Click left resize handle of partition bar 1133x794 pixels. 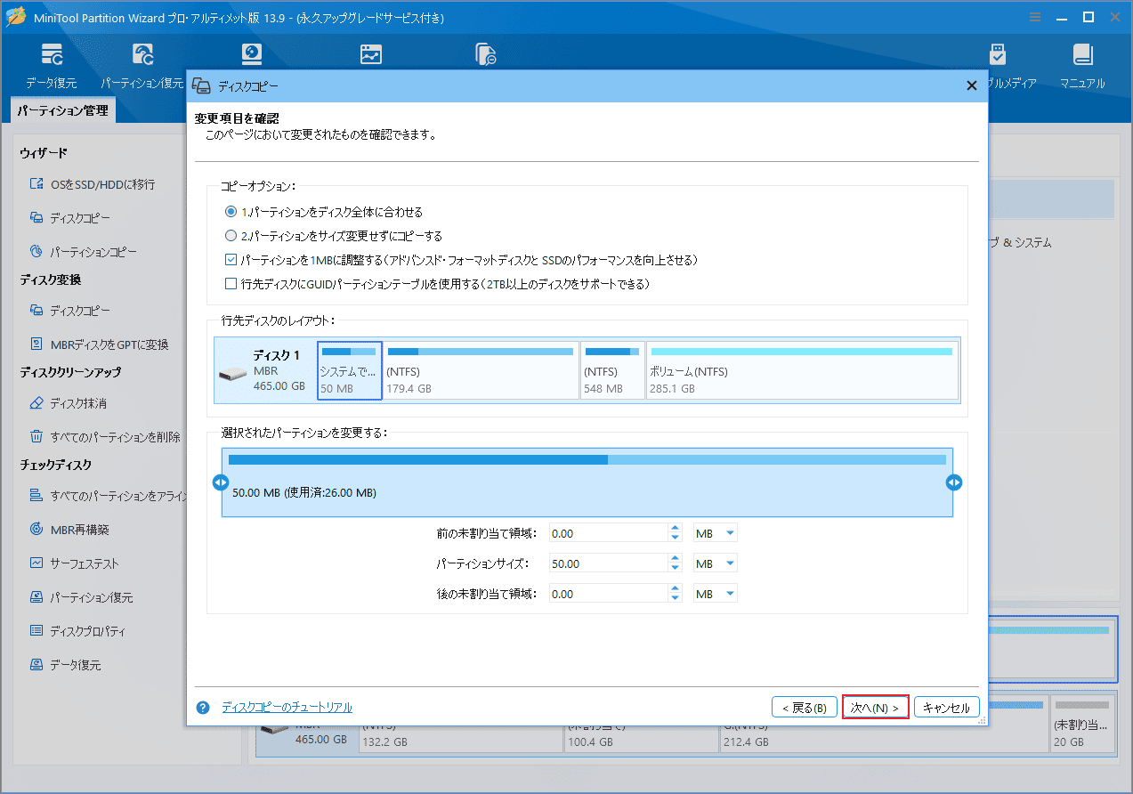(x=221, y=482)
